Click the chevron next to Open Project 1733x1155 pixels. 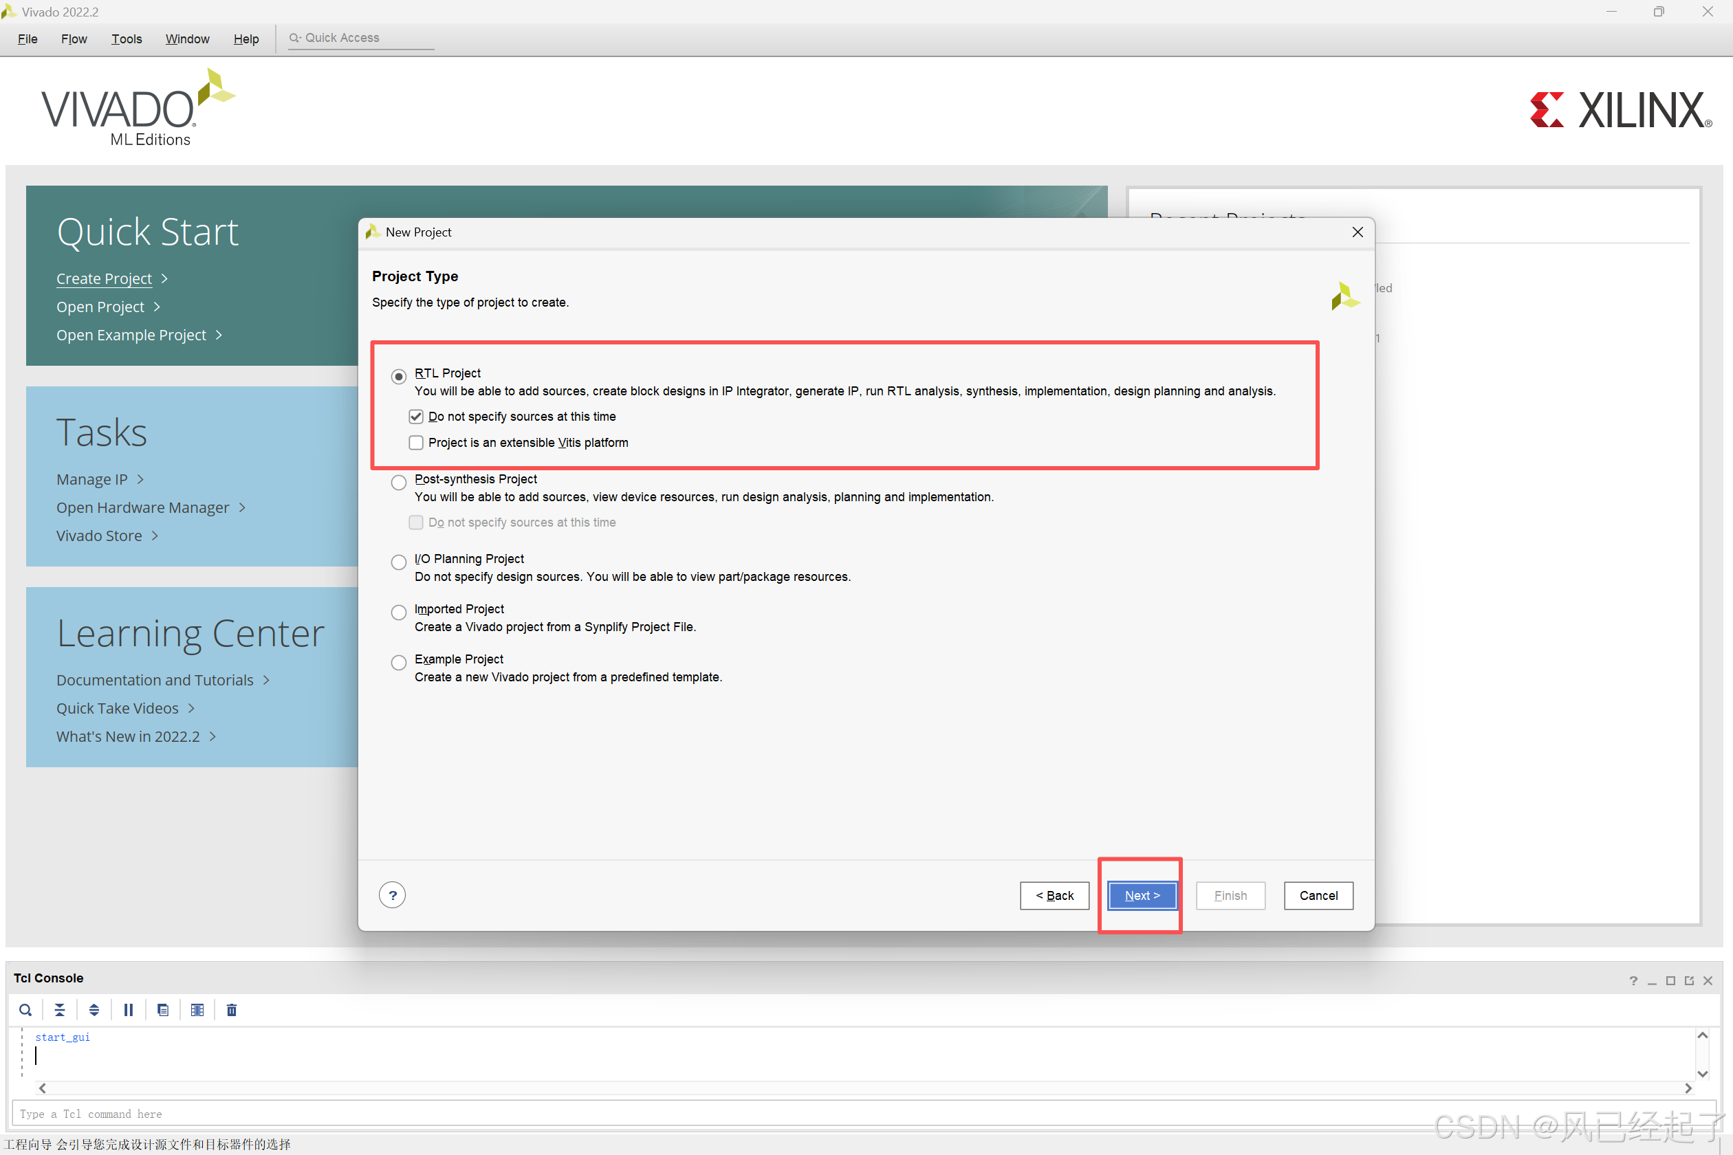(157, 307)
